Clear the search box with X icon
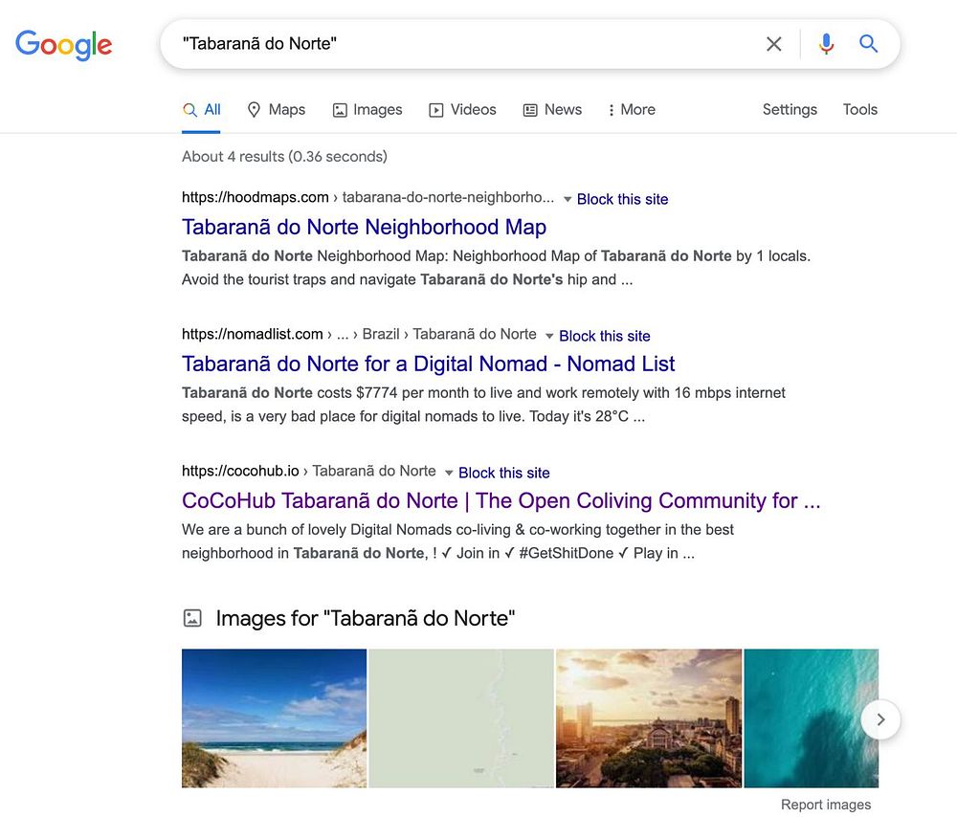 pyautogui.click(x=774, y=44)
